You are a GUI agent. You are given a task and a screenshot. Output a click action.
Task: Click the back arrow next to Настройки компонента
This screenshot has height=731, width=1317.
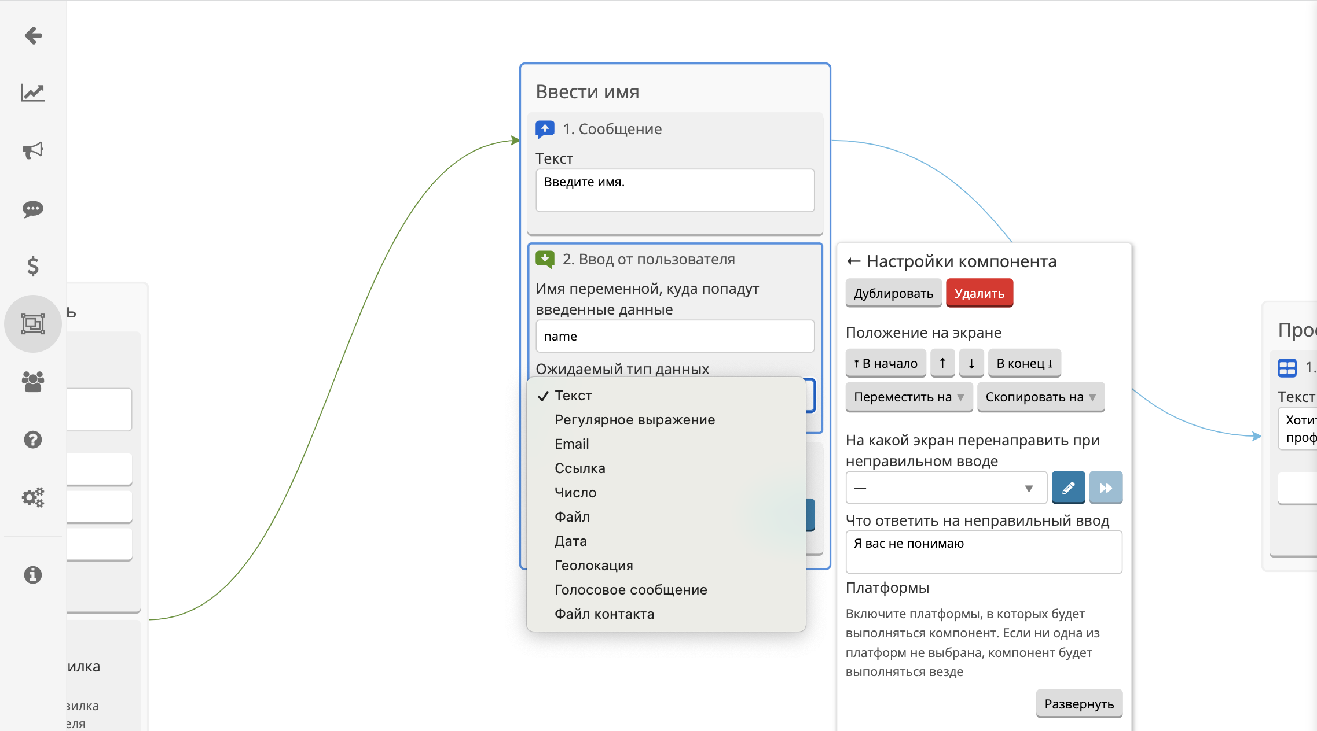click(x=853, y=261)
